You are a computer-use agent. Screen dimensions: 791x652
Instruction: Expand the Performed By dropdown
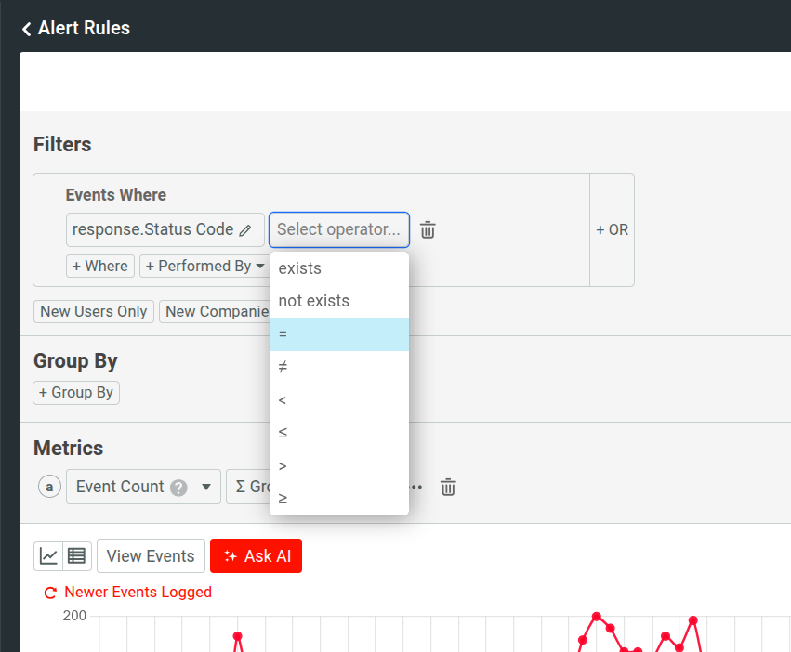coord(204,267)
